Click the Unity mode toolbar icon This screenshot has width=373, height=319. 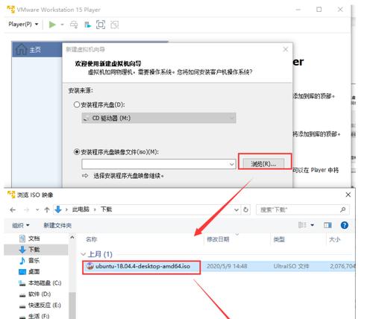coord(115,25)
